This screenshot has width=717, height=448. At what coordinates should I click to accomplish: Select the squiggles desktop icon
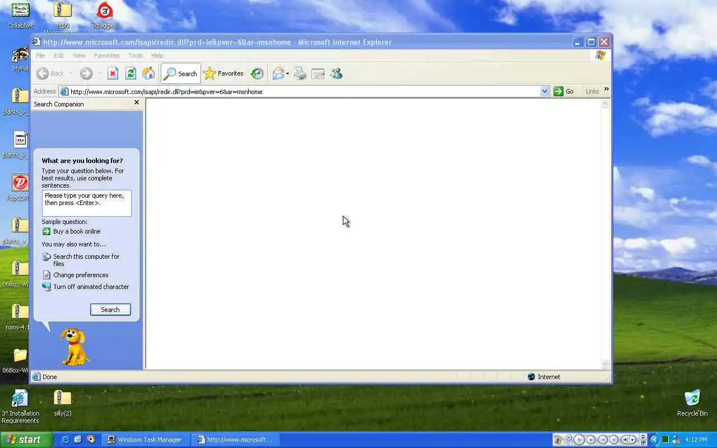104,15
